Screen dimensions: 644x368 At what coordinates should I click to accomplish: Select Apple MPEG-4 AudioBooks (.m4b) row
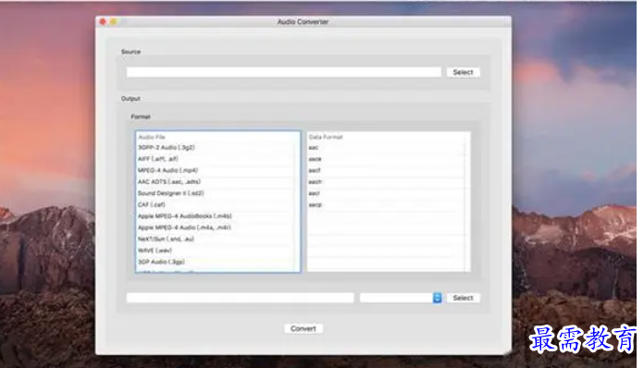click(x=216, y=216)
